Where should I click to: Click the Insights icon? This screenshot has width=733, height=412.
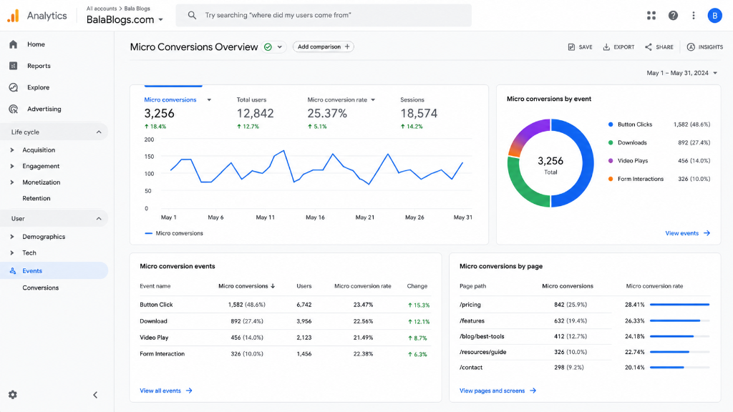click(x=691, y=46)
